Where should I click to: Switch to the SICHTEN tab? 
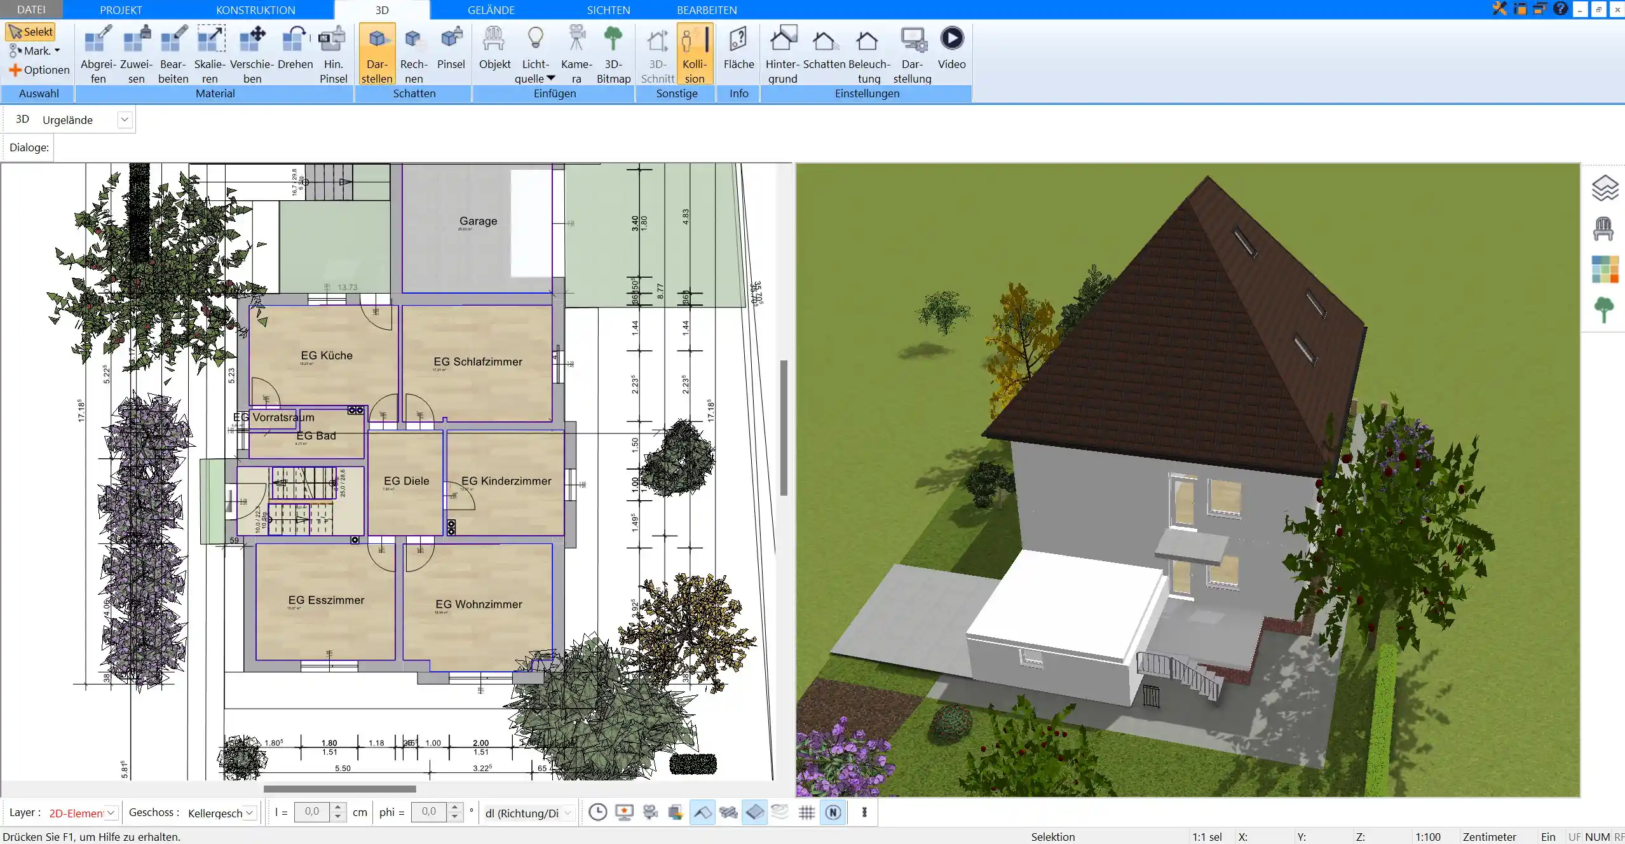[x=608, y=10]
